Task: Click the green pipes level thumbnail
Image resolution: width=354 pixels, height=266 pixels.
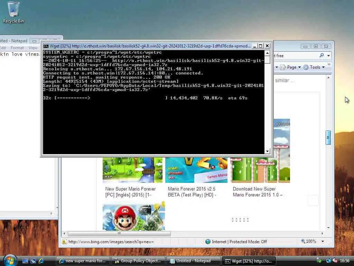Action: tap(260, 170)
